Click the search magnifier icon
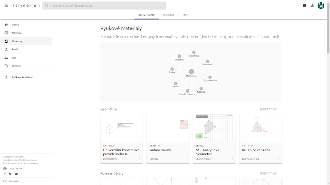 point(47,6)
